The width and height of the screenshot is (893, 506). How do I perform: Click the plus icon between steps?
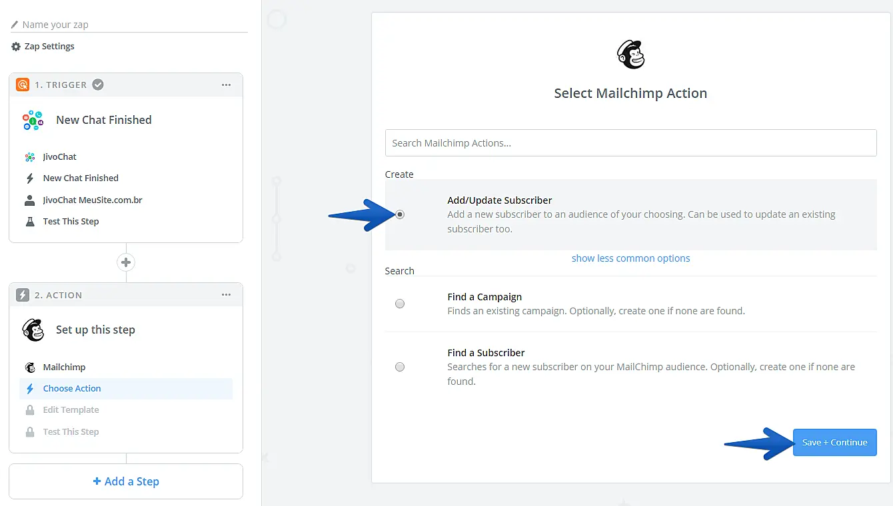pyautogui.click(x=126, y=262)
